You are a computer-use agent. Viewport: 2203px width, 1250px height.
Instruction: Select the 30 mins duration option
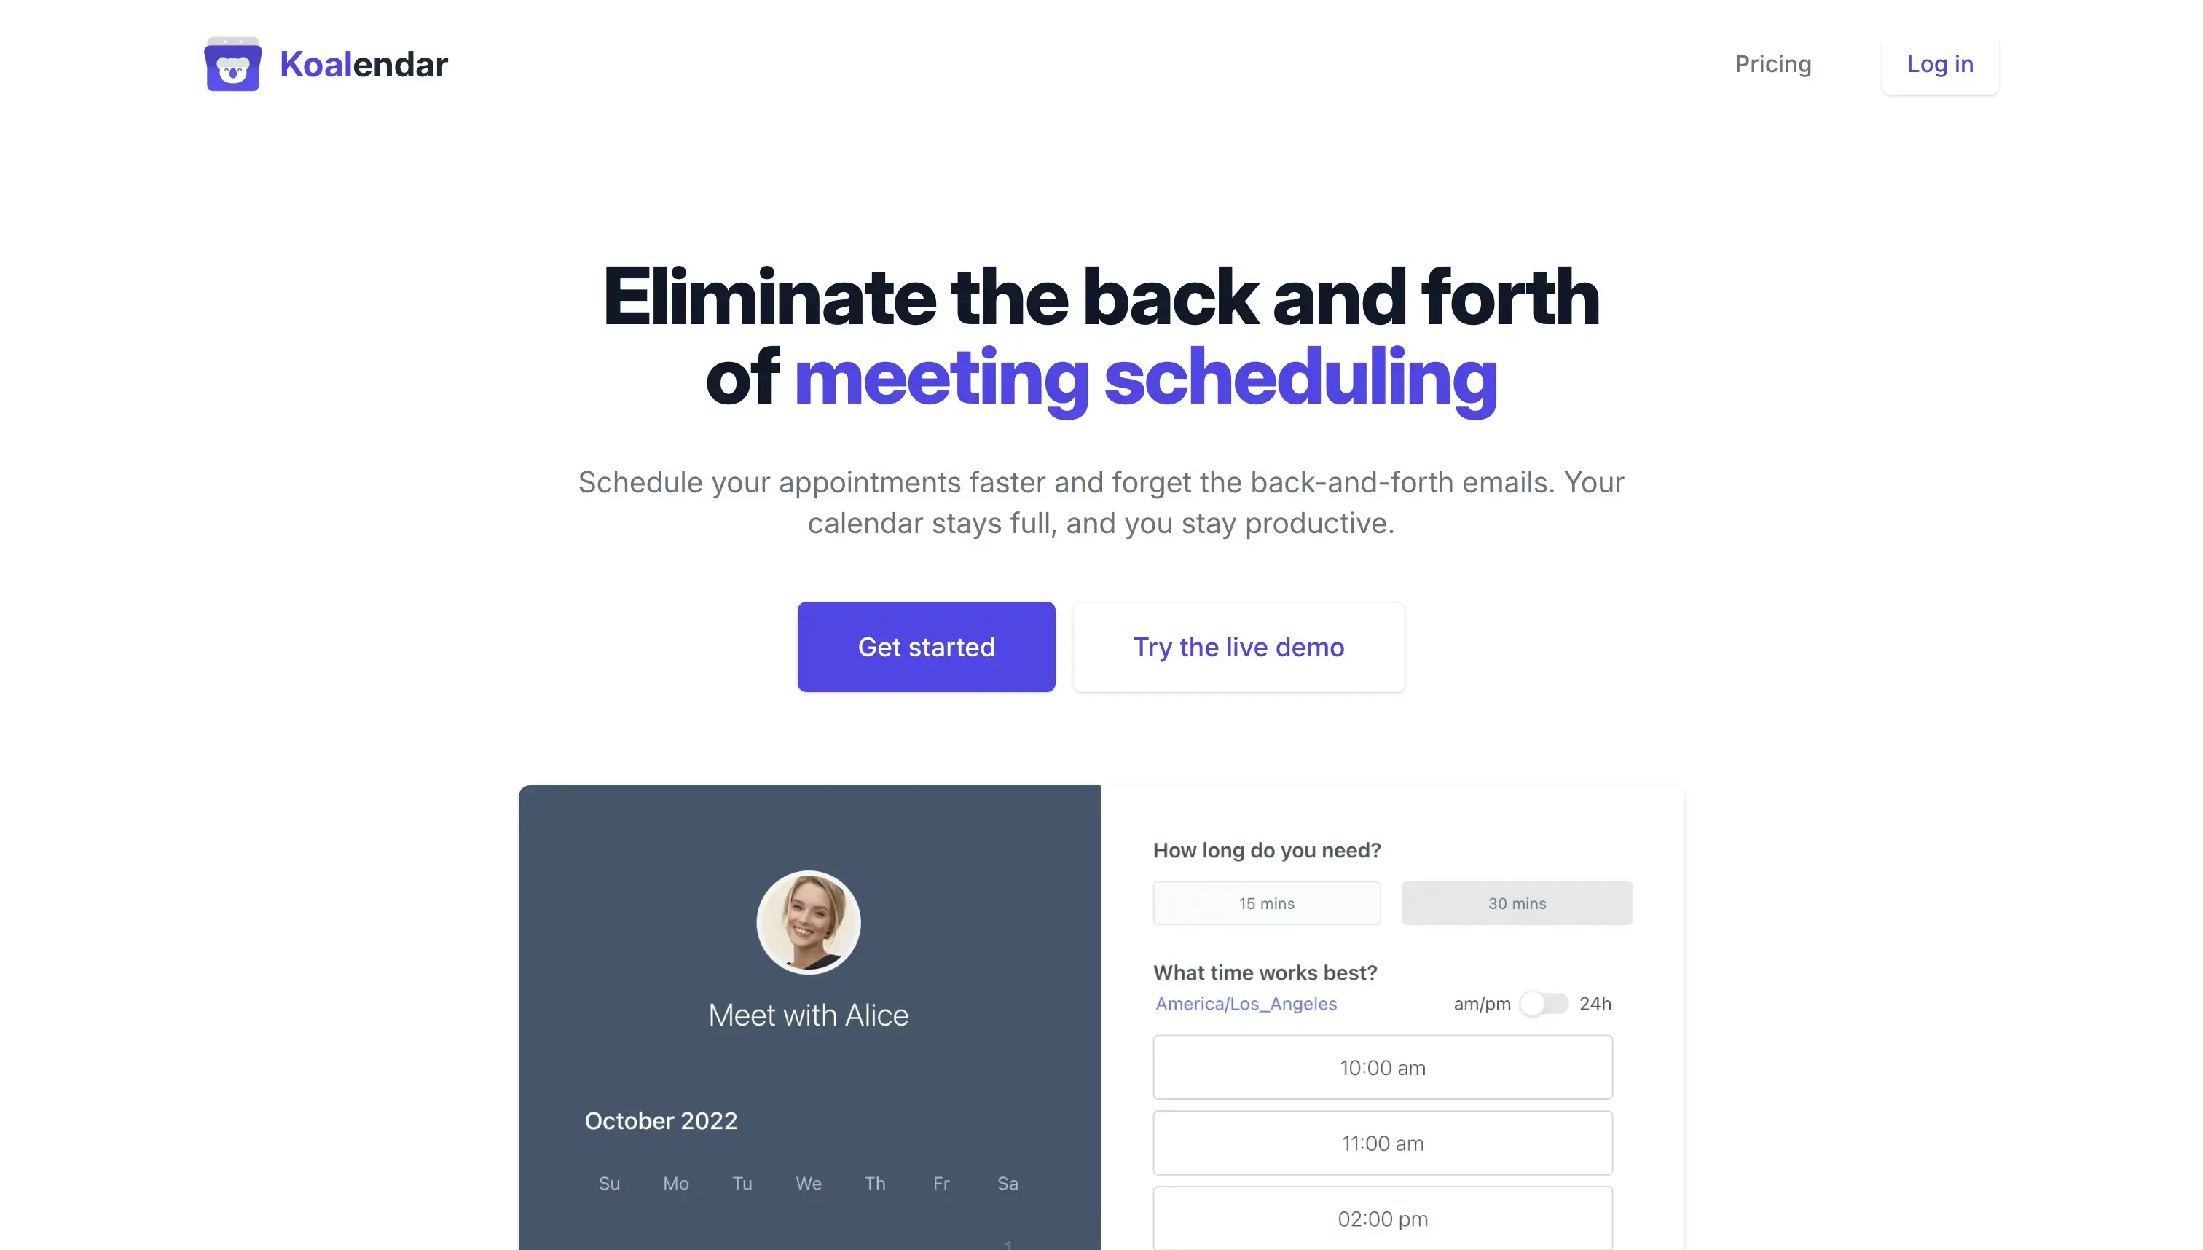coord(1517,902)
